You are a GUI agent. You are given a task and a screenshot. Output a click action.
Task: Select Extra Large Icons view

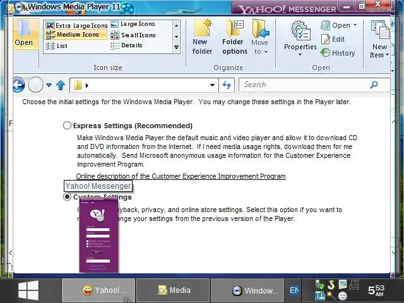tap(76, 25)
